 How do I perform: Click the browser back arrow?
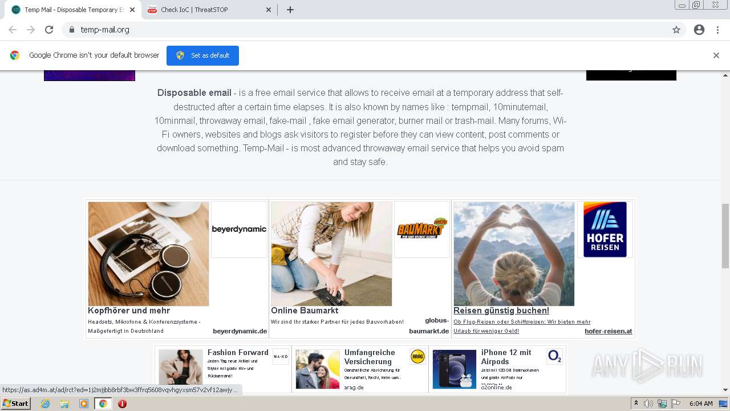tap(13, 30)
